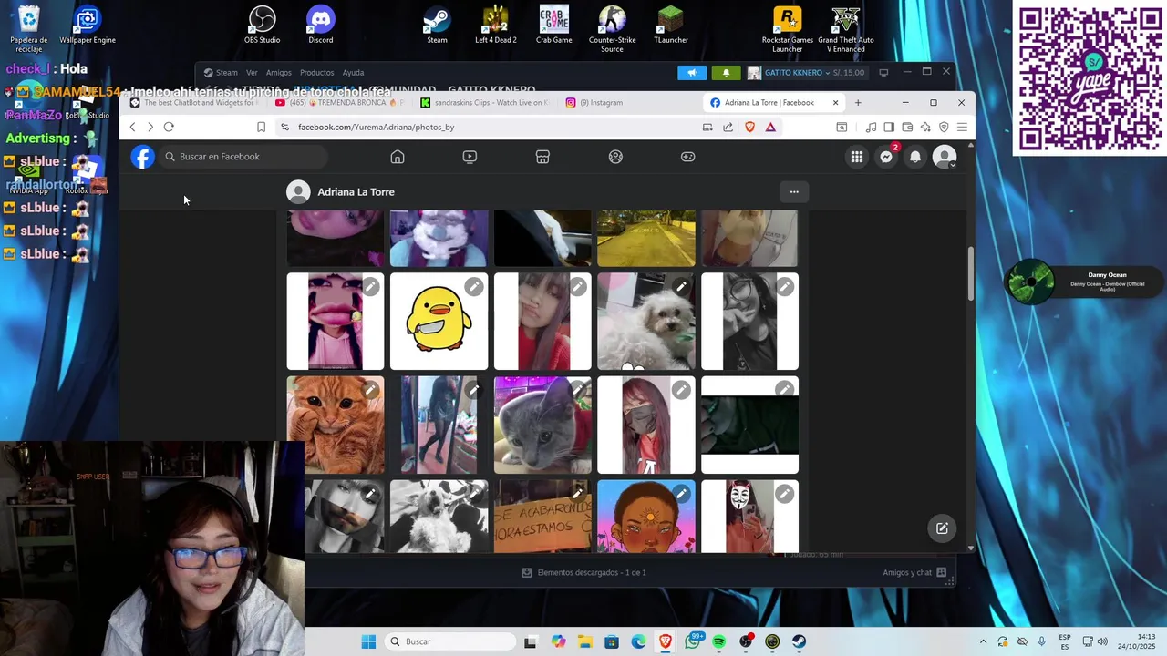Open the Amigos menu in Steam
This screenshot has width=1167, height=656.
[x=279, y=73]
